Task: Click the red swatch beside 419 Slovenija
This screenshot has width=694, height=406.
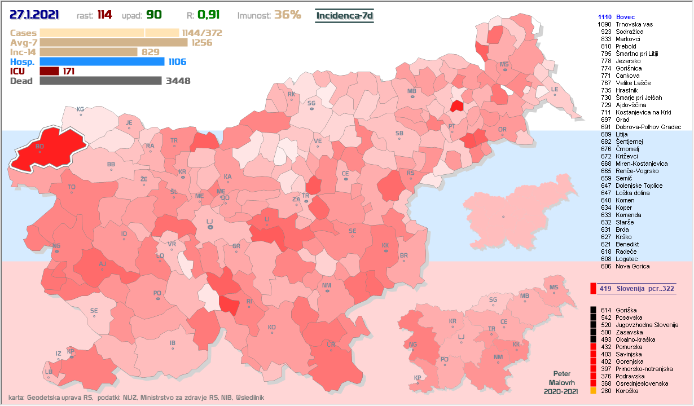Action: pos(592,289)
